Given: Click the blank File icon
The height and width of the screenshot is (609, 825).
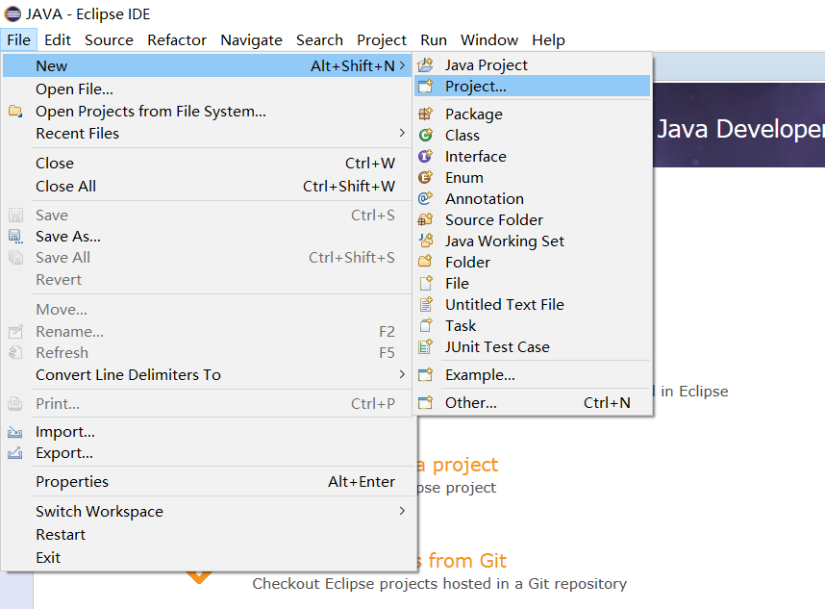Looking at the screenshot, I should point(425,283).
